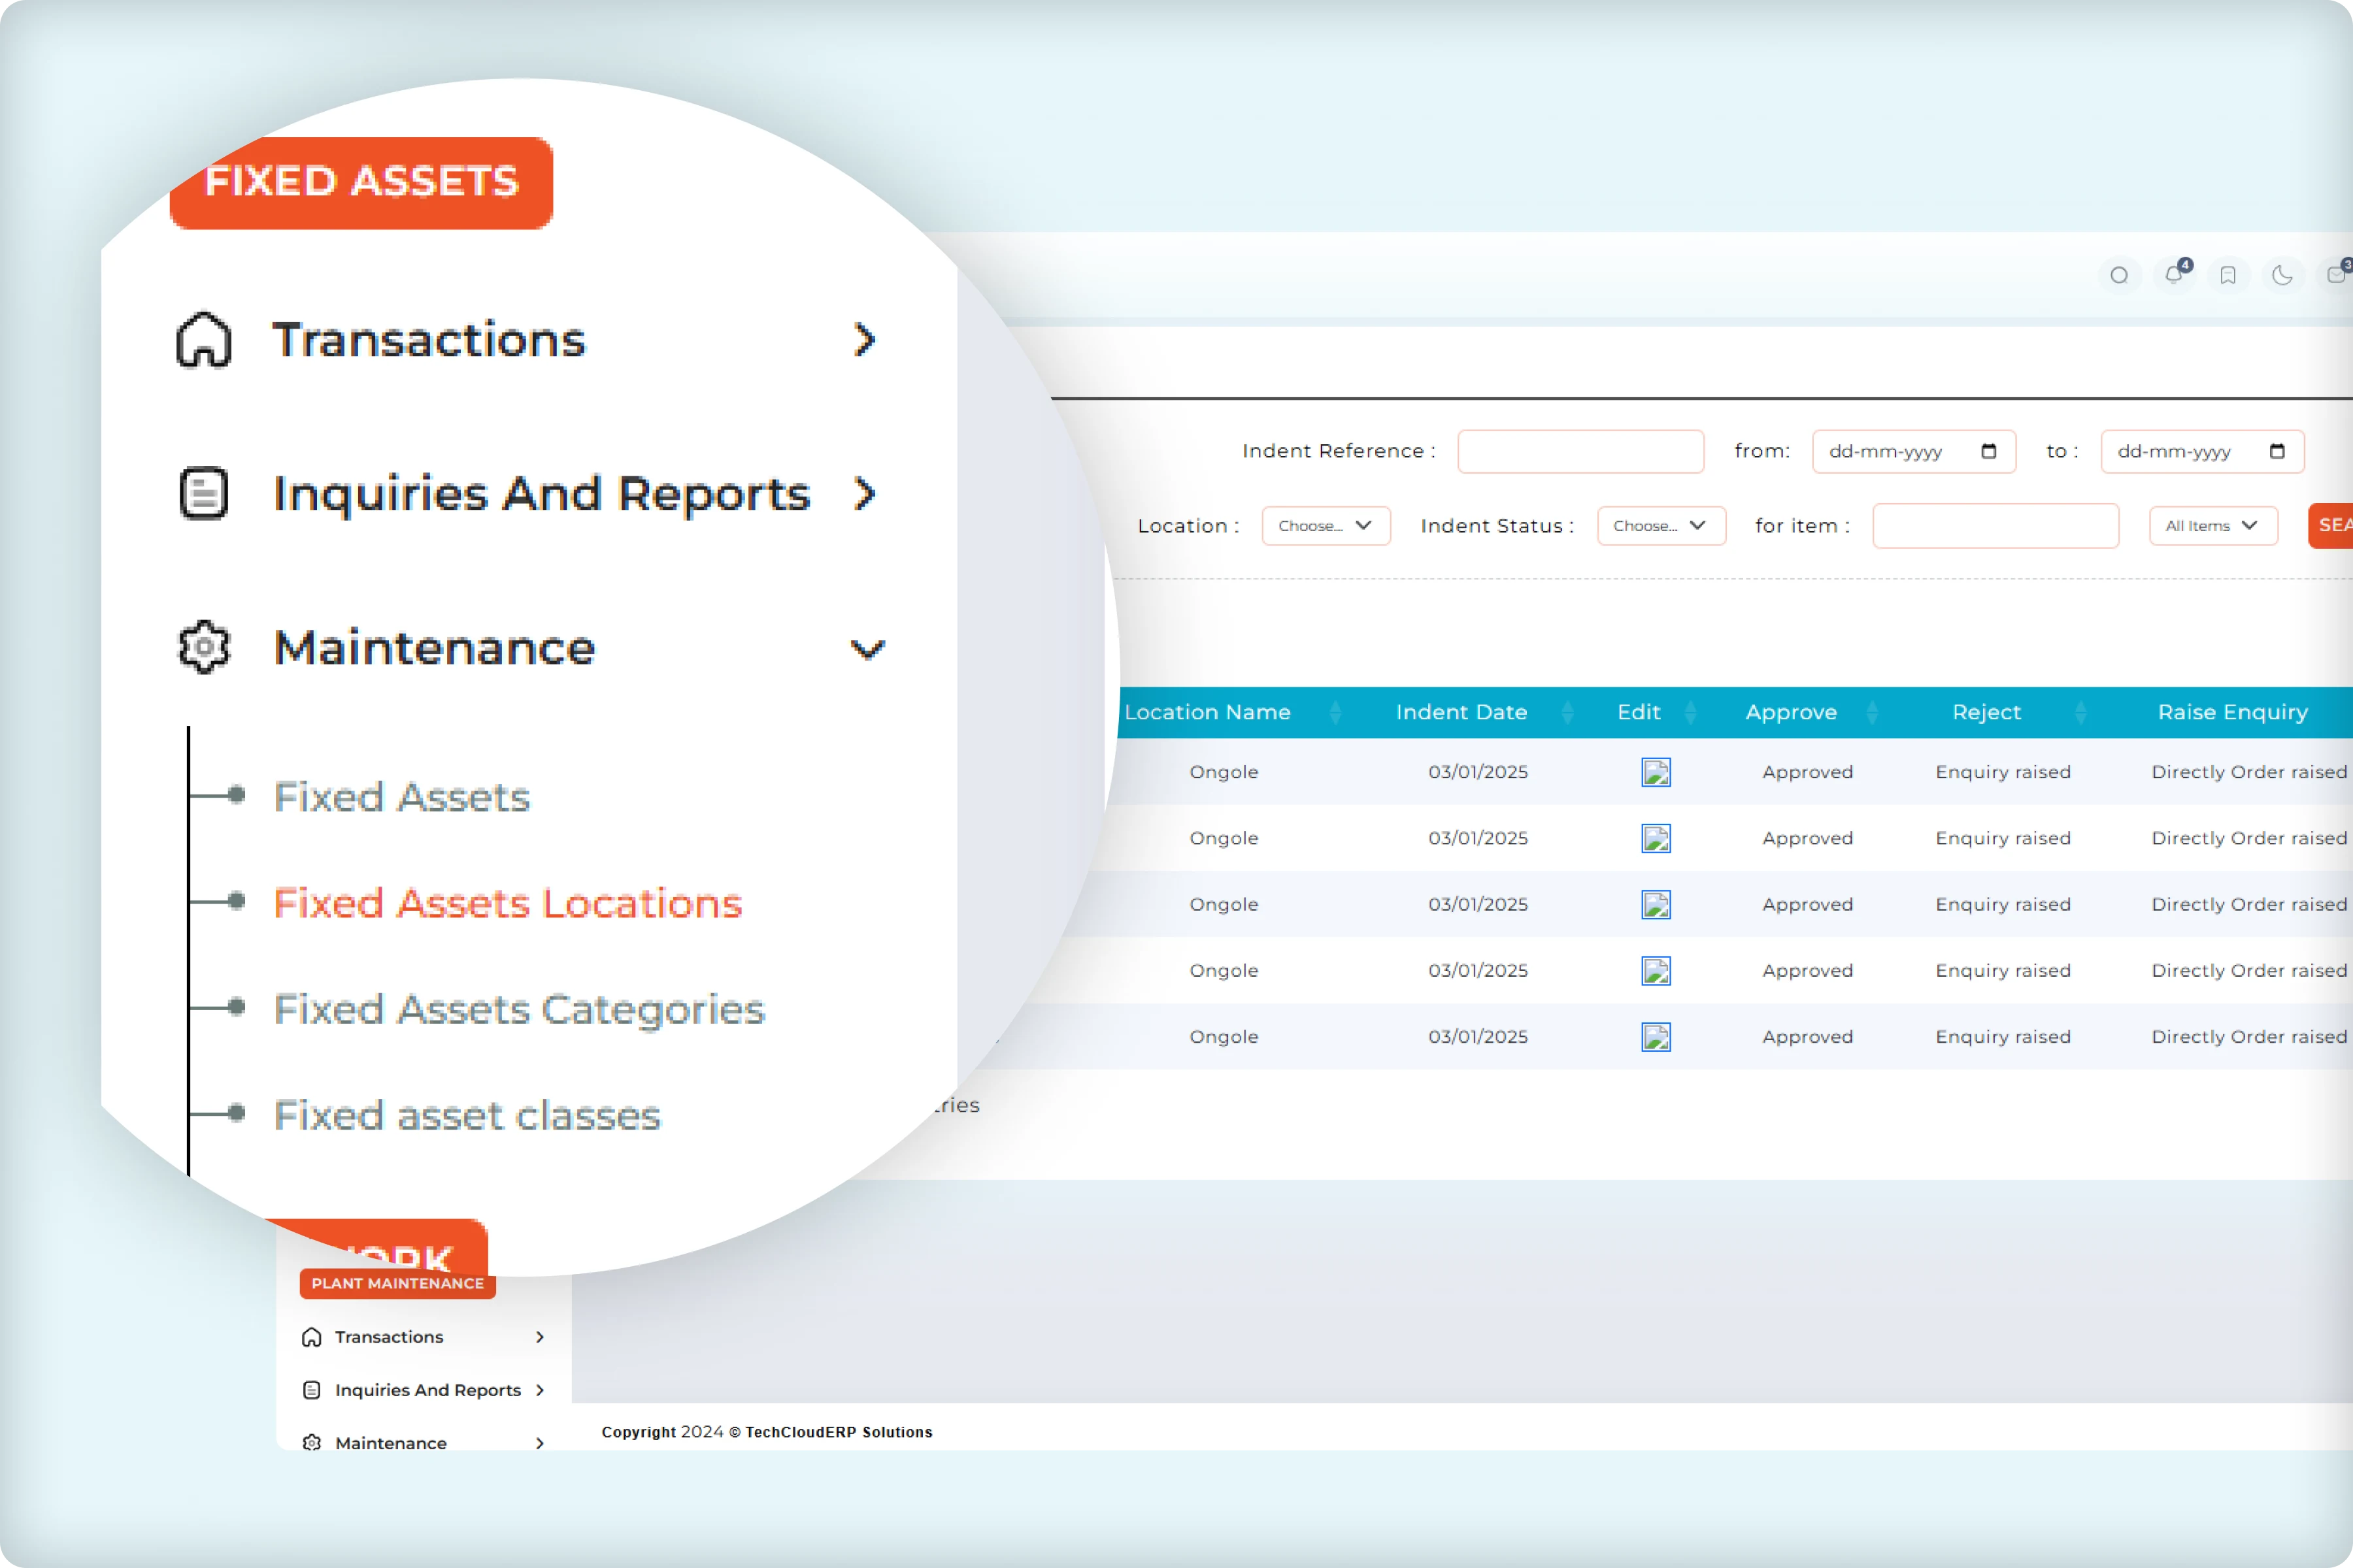Open the All Items dropdown filter
The height and width of the screenshot is (1568, 2353).
coord(2213,525)
